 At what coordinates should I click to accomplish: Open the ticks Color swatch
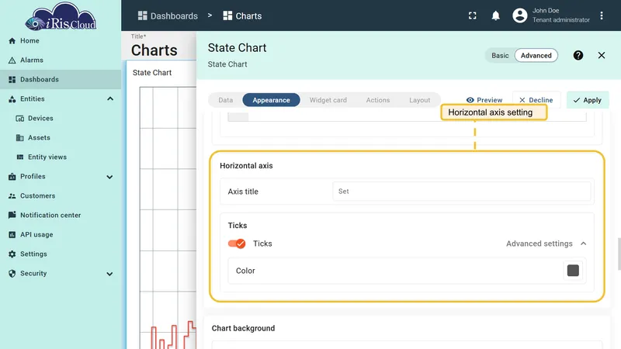pos(573,271)
